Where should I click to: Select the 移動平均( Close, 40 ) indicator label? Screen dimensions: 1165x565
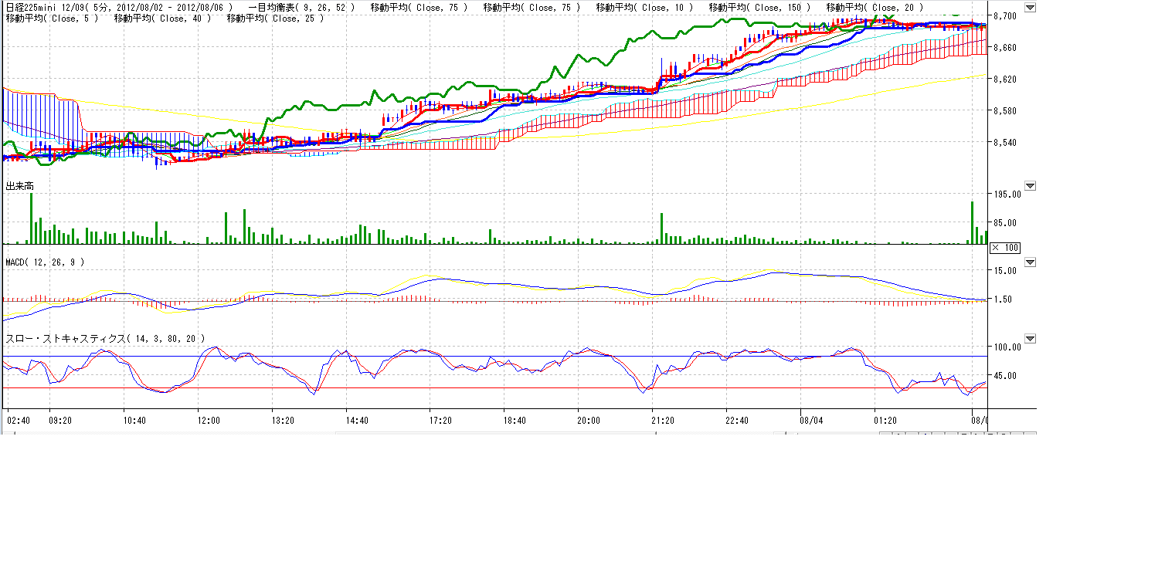point(162,18)
